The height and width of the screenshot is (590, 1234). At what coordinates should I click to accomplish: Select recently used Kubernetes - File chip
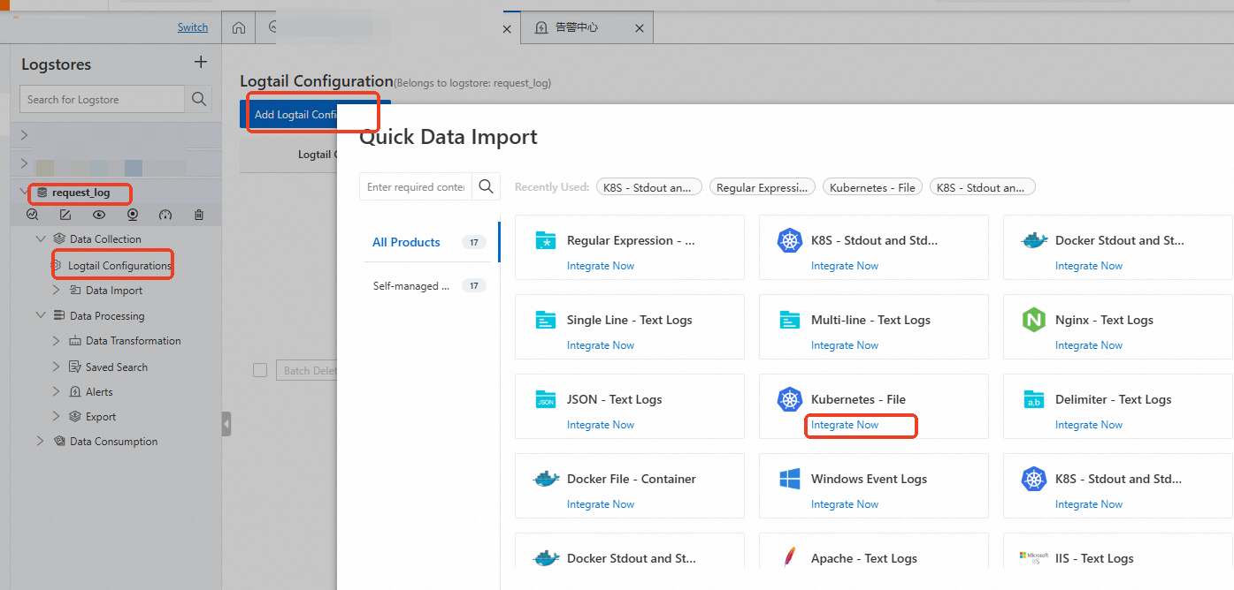pos(873,187)
